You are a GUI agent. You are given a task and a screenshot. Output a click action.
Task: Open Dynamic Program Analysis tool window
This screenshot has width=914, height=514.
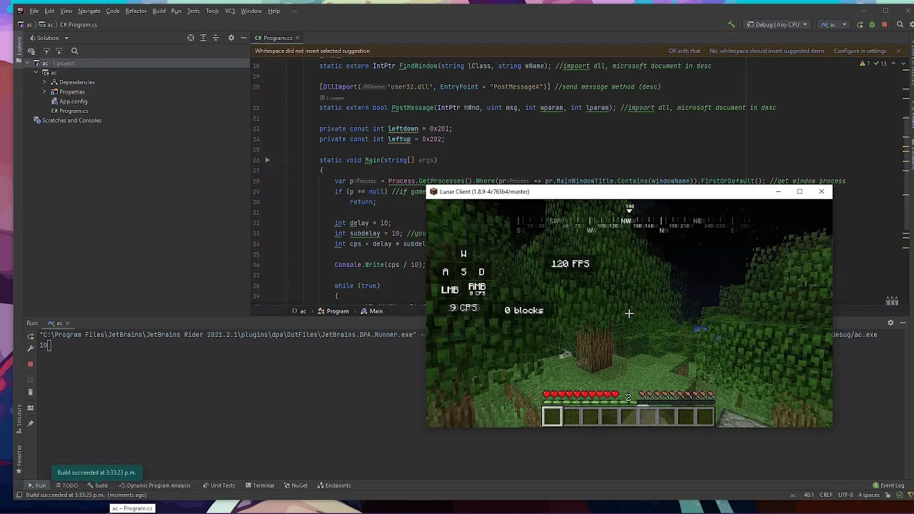pyautogui.click(x=154, y=485)
